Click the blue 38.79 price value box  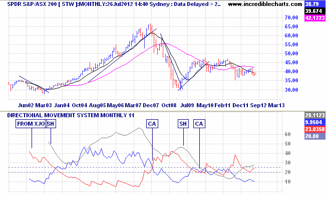315,4
